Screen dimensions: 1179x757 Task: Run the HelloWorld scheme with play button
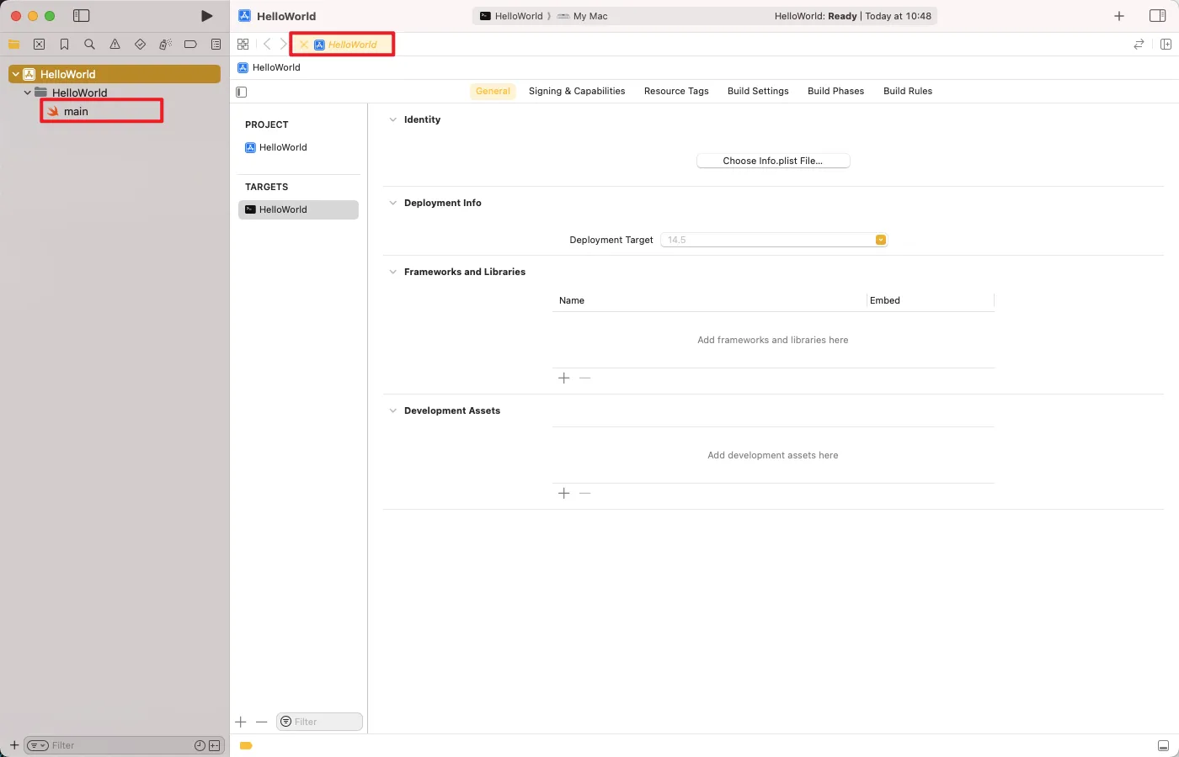tap(206, 16)
